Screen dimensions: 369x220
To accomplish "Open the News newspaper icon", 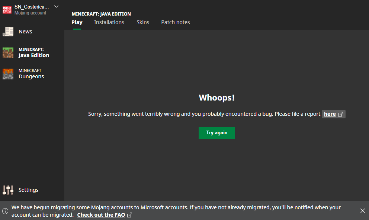I will coord(8,32).
